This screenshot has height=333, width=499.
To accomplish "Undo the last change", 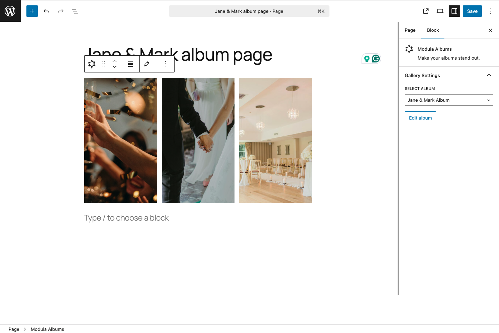I will pos(46,11).
